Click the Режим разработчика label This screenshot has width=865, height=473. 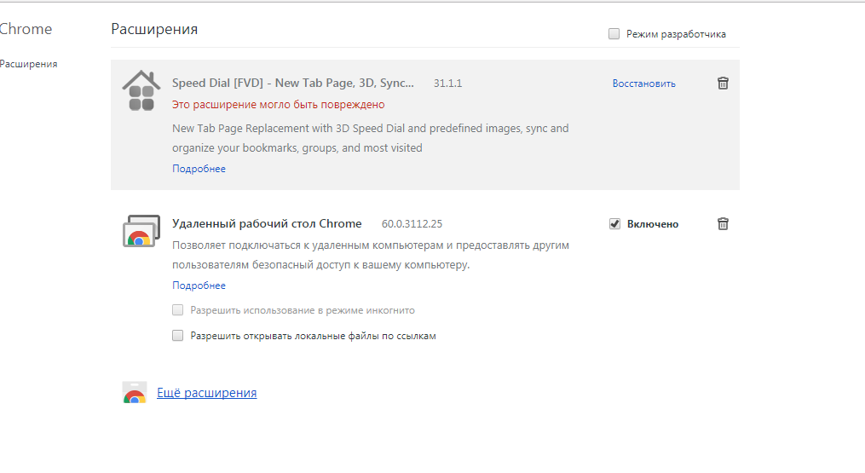coord(676,34)
